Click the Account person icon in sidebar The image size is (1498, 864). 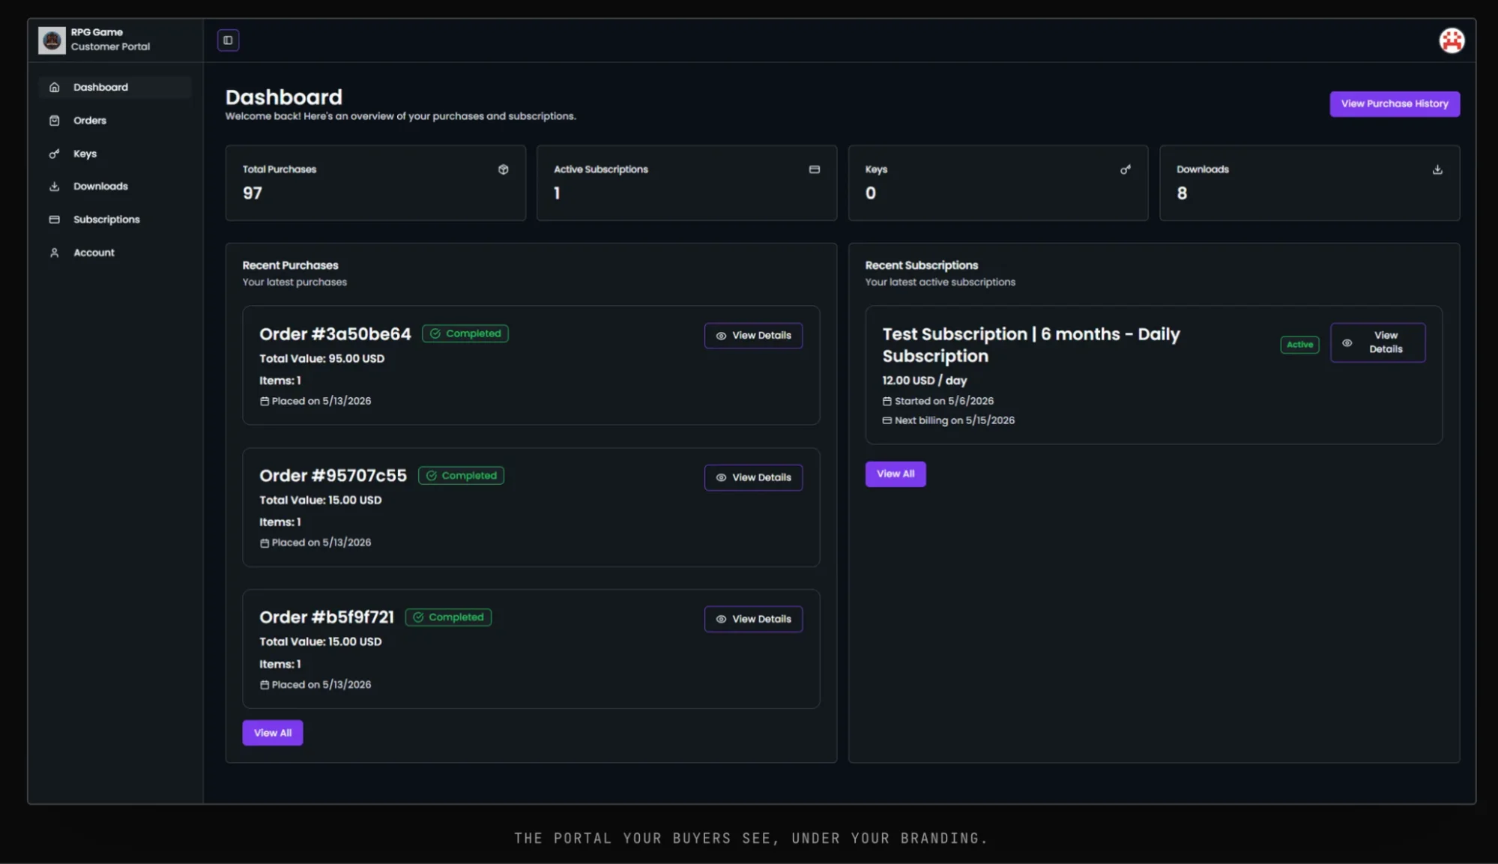click(55, 253)
